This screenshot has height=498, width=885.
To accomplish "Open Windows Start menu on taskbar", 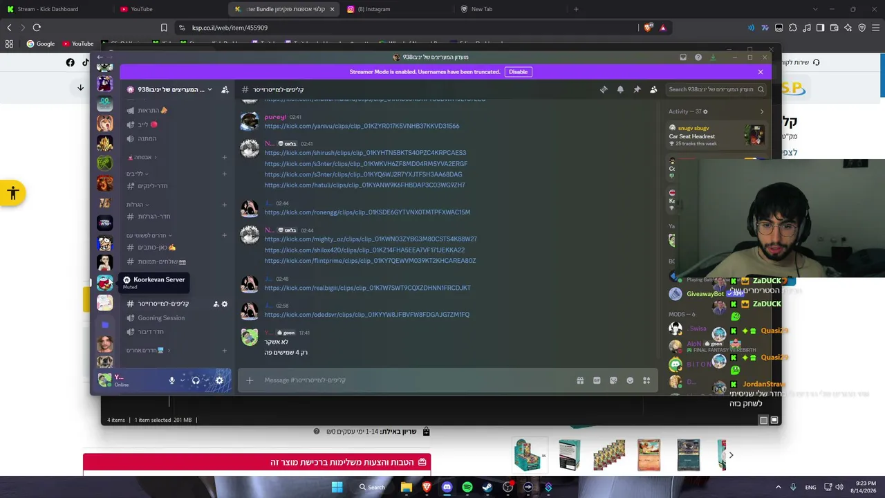I will (x=337, y=487).
